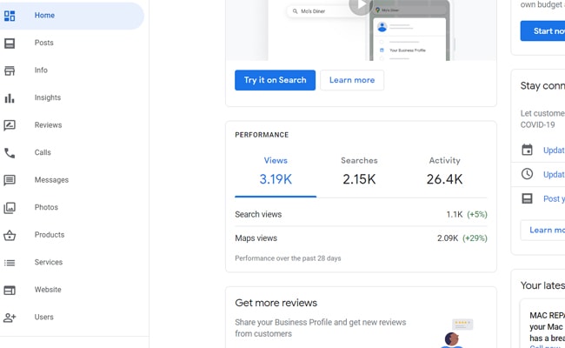Click the PERFORMANCE card heading
The width and height of the screenshot is (565, 348).
[x=262, y=135]
